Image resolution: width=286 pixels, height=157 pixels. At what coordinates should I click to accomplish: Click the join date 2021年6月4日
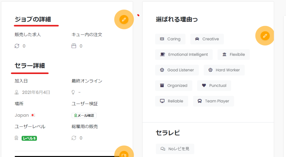[36, 92]
